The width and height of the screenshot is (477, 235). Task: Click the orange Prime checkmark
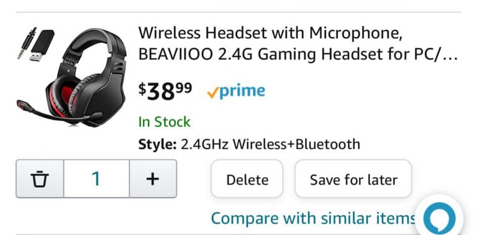pyautogui.click(x=212, y=93)
